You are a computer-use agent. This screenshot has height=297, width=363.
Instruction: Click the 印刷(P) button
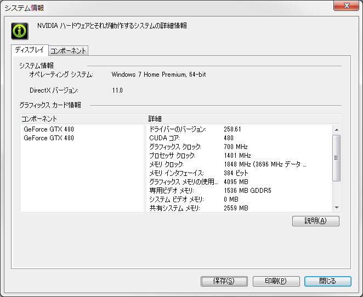(276, 281)
